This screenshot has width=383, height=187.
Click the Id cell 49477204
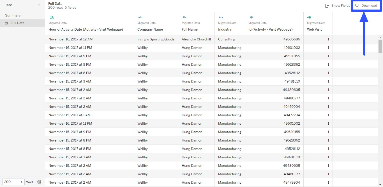[274, 115]
